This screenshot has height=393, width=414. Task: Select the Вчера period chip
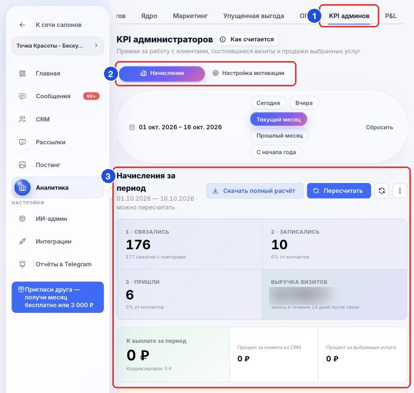tap(304, 103)
